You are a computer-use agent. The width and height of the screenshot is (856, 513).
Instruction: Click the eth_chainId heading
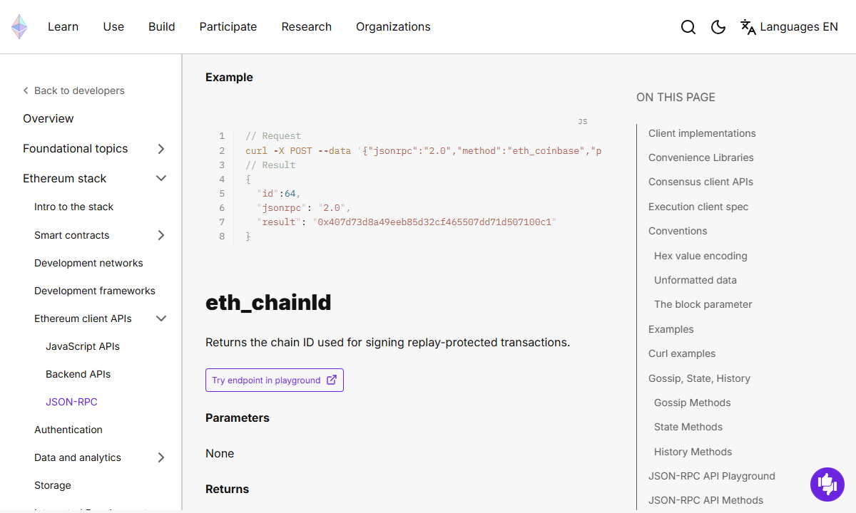[x=268, y=303]
